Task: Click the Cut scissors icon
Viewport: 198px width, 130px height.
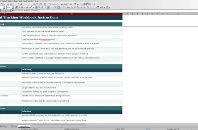Action: 8,4
